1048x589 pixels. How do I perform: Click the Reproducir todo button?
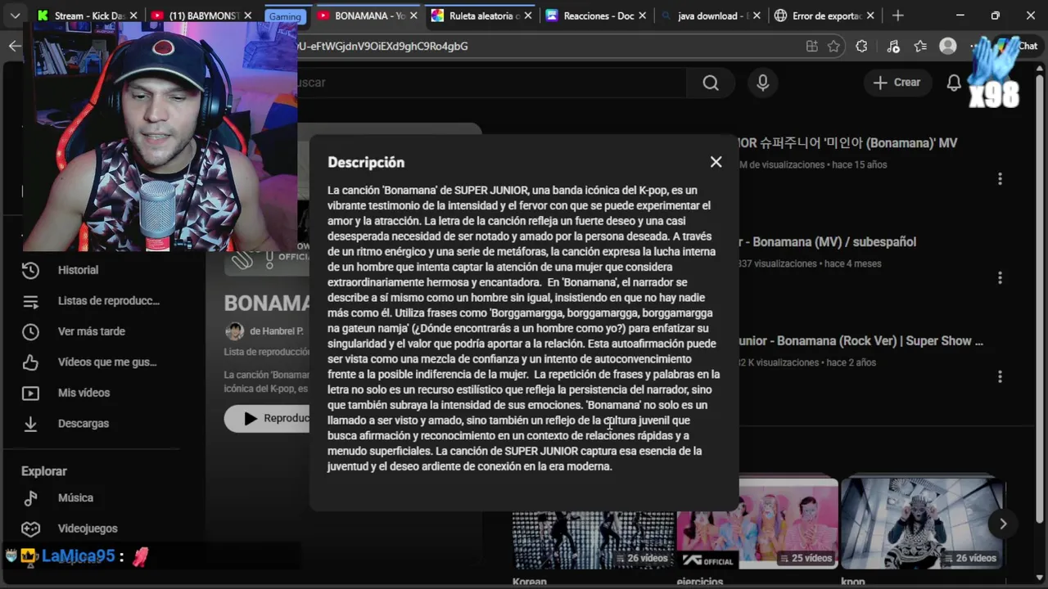(x=268, y=419)
